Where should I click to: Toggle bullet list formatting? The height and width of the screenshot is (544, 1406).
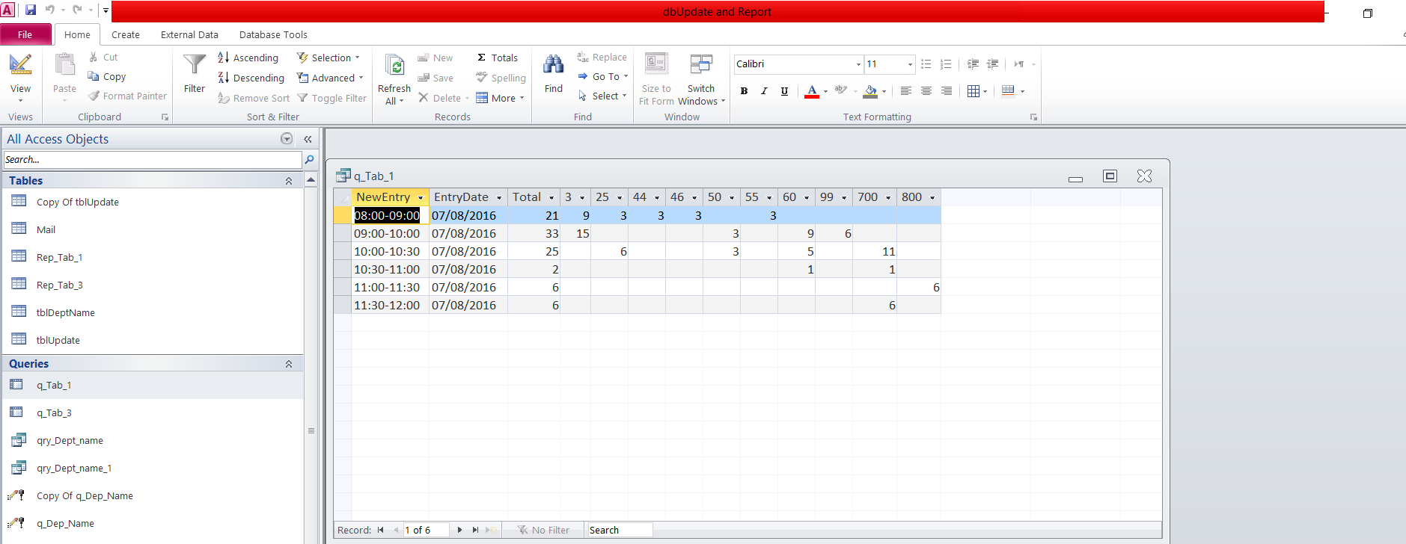[926, 64]
